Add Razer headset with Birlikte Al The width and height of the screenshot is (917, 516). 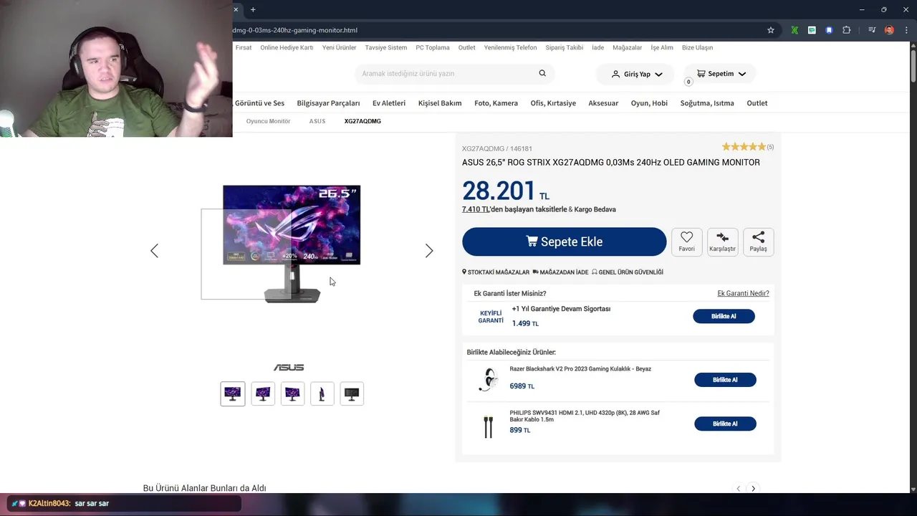[725, 380]
